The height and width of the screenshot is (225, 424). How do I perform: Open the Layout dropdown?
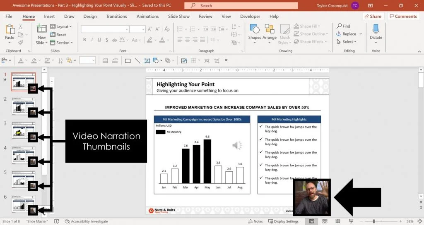(x=61, y=27)
